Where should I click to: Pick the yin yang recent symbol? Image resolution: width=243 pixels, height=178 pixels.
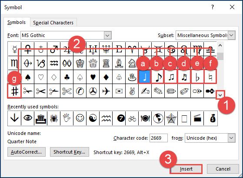click(93, 118)
